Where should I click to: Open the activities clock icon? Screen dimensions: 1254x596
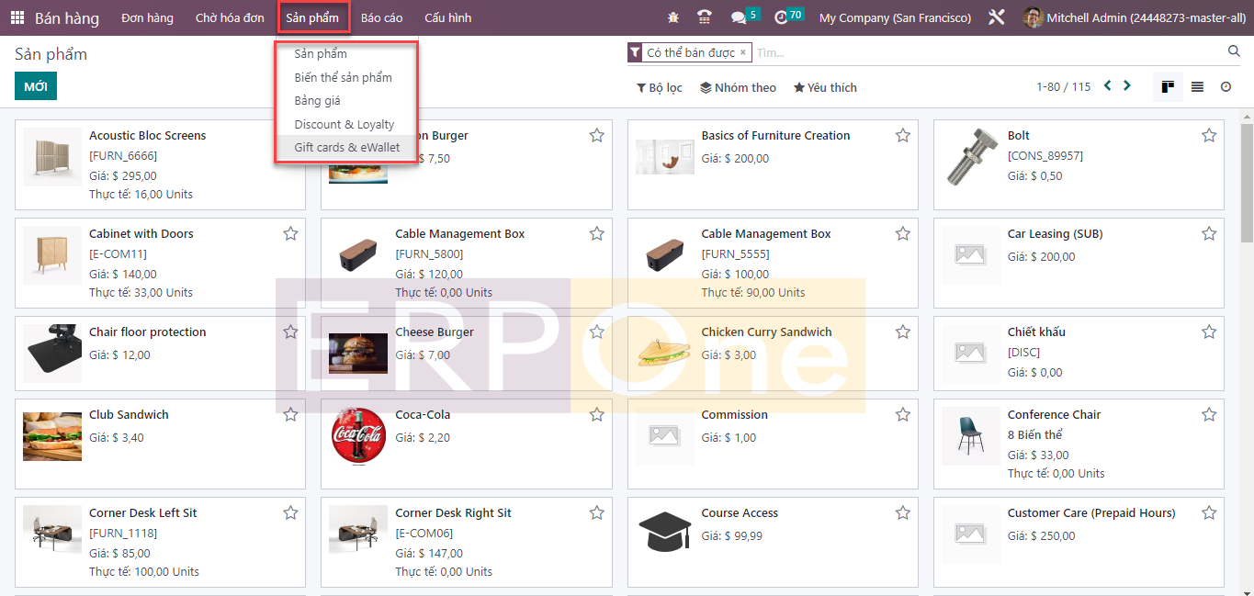click(x=781, y=17)
